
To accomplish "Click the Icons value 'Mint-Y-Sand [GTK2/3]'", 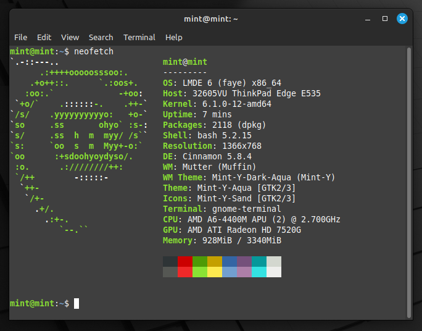I will [247, 198].
